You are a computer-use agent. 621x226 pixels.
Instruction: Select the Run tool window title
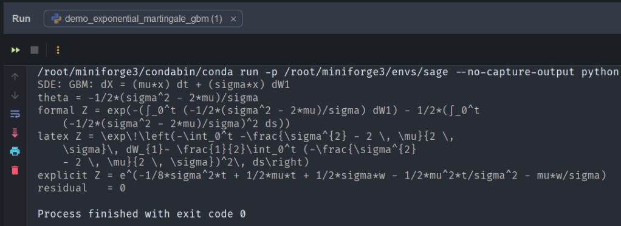pyautogui.click(x=21, y=19)
